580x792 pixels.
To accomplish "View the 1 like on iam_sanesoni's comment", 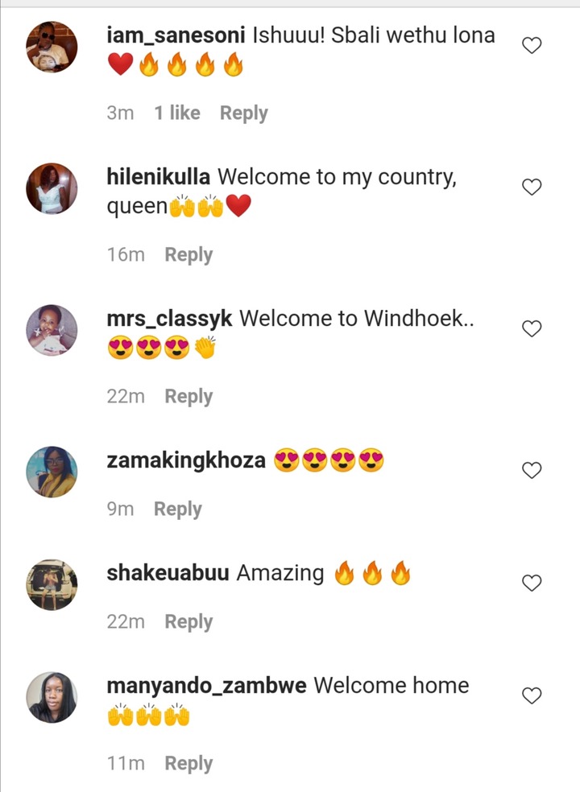I will [x=177, y=113].
